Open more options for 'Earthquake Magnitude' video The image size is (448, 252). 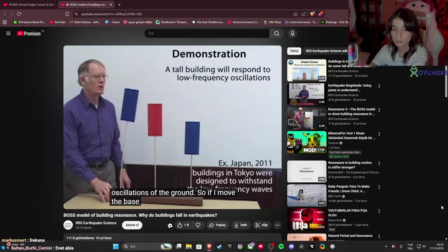pos(379,86)
